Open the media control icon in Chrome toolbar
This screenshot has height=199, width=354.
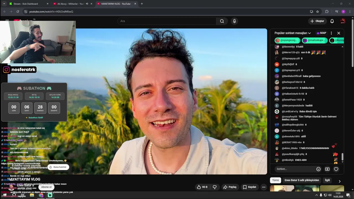[337, 12]
